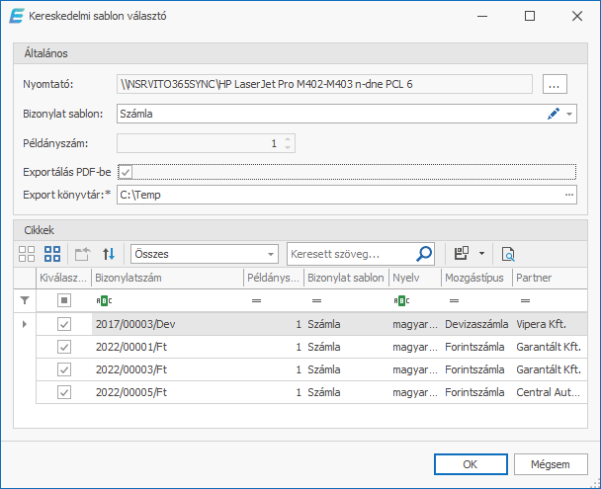Click the Central Aut... partner cell
The width and height of the screenshot is (601, 489).
click(550, 392)
